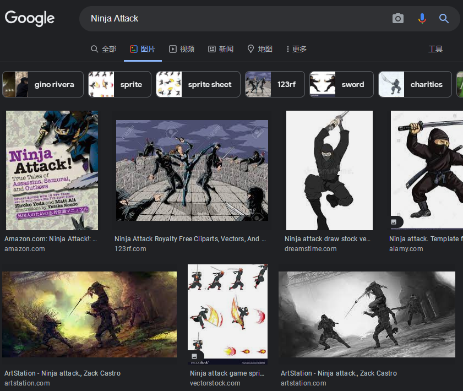Start voice search with microphone icon
This screenshot has width=463, height=391.
click(x=422, y=19)
